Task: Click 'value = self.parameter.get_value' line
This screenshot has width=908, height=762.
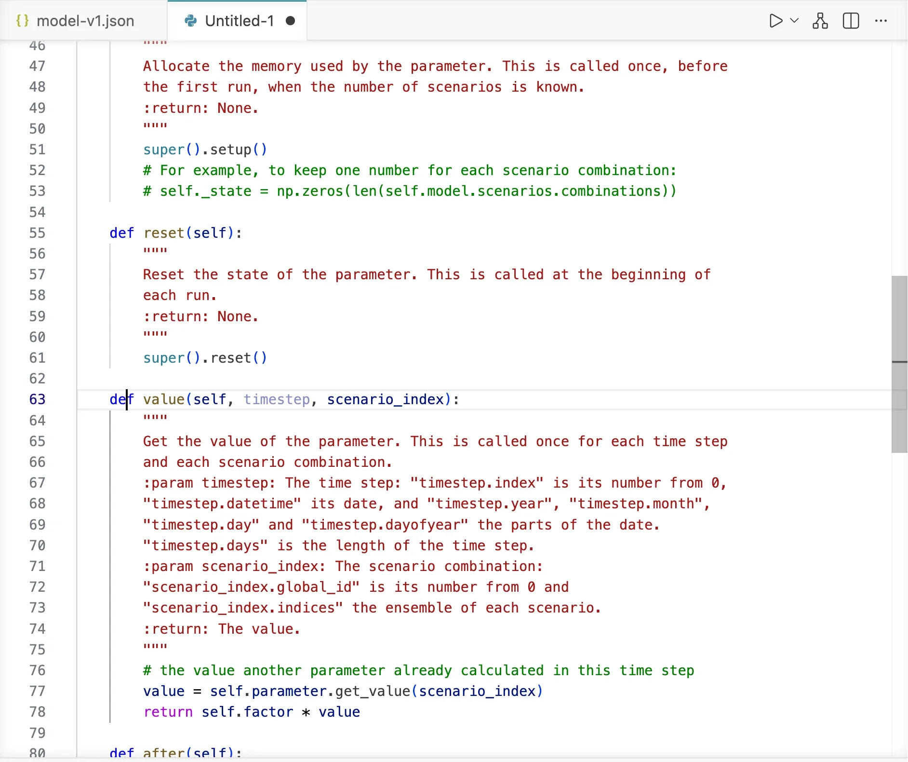Action: [343, 691]
